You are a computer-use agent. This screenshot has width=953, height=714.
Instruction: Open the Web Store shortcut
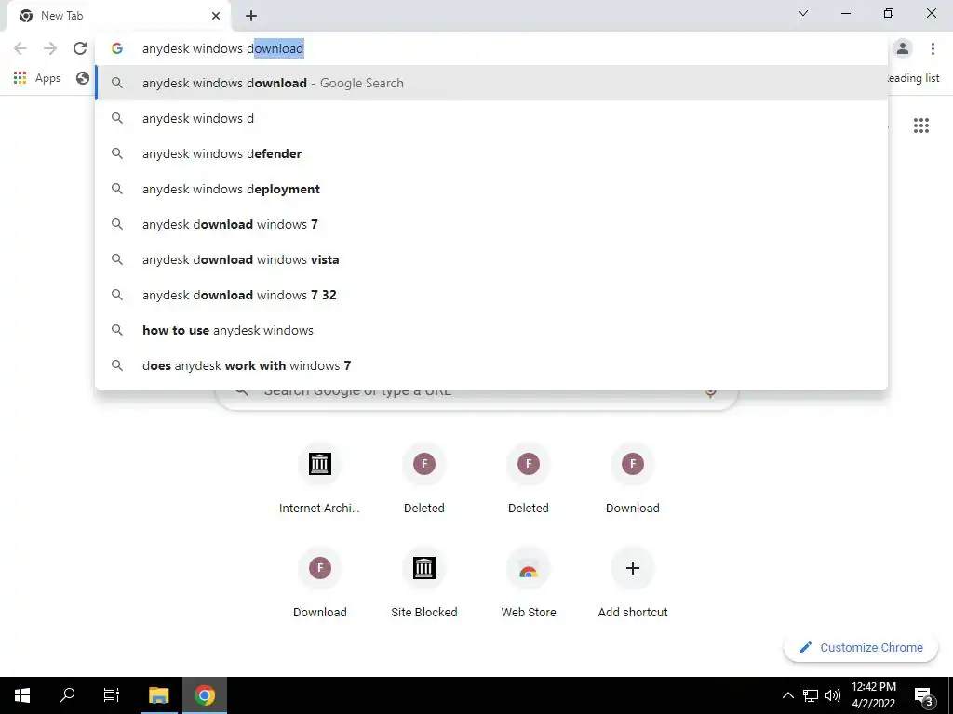[529, 583]
